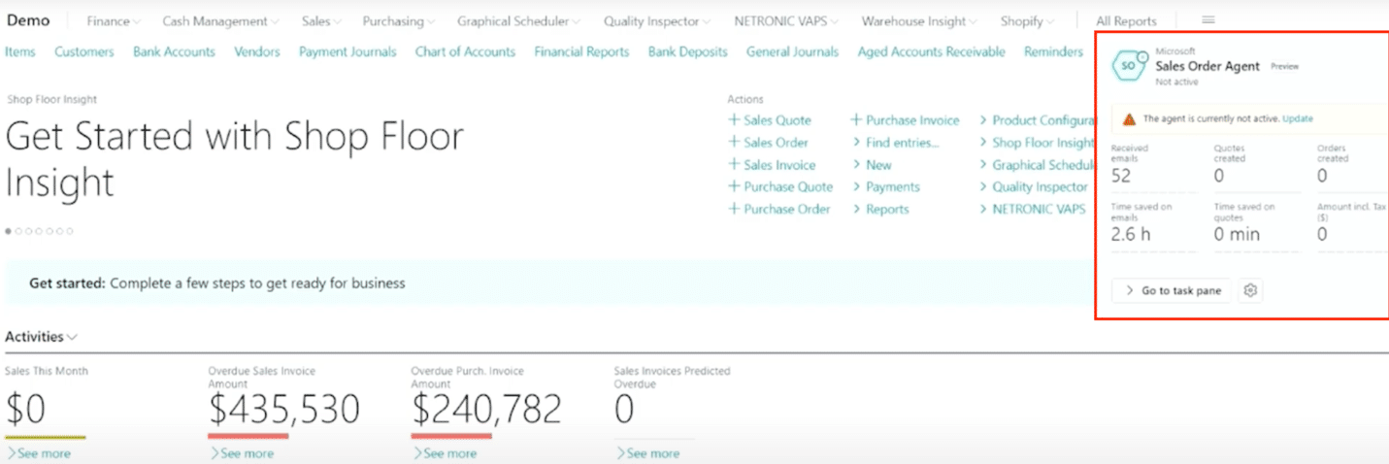Open agent settings gear icon
1389x464 pixels.
[1251, 290]
